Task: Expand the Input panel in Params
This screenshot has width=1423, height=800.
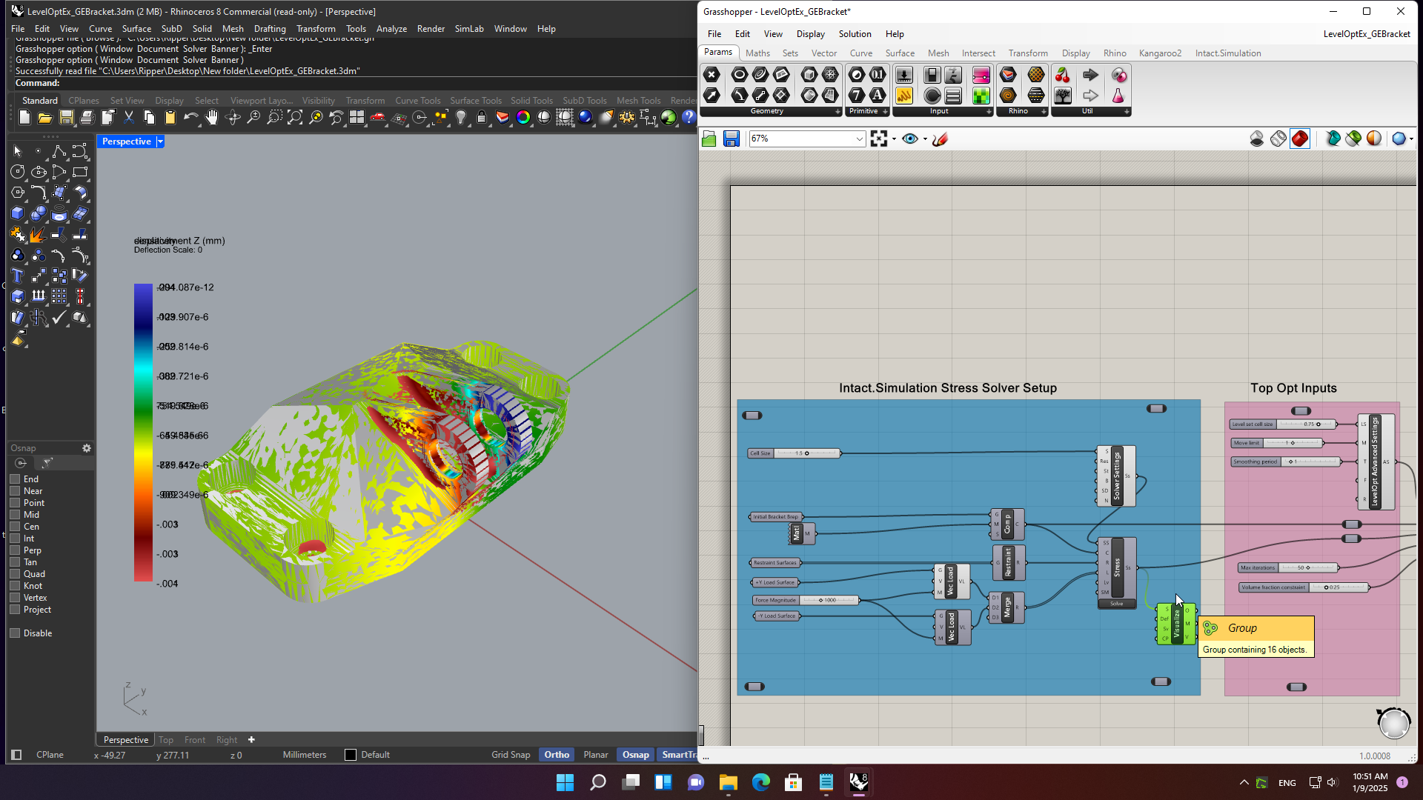Action: coord(989,112)
